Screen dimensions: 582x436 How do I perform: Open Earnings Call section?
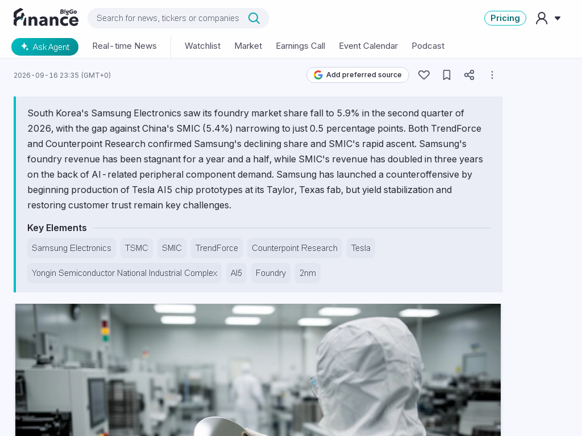300,46
